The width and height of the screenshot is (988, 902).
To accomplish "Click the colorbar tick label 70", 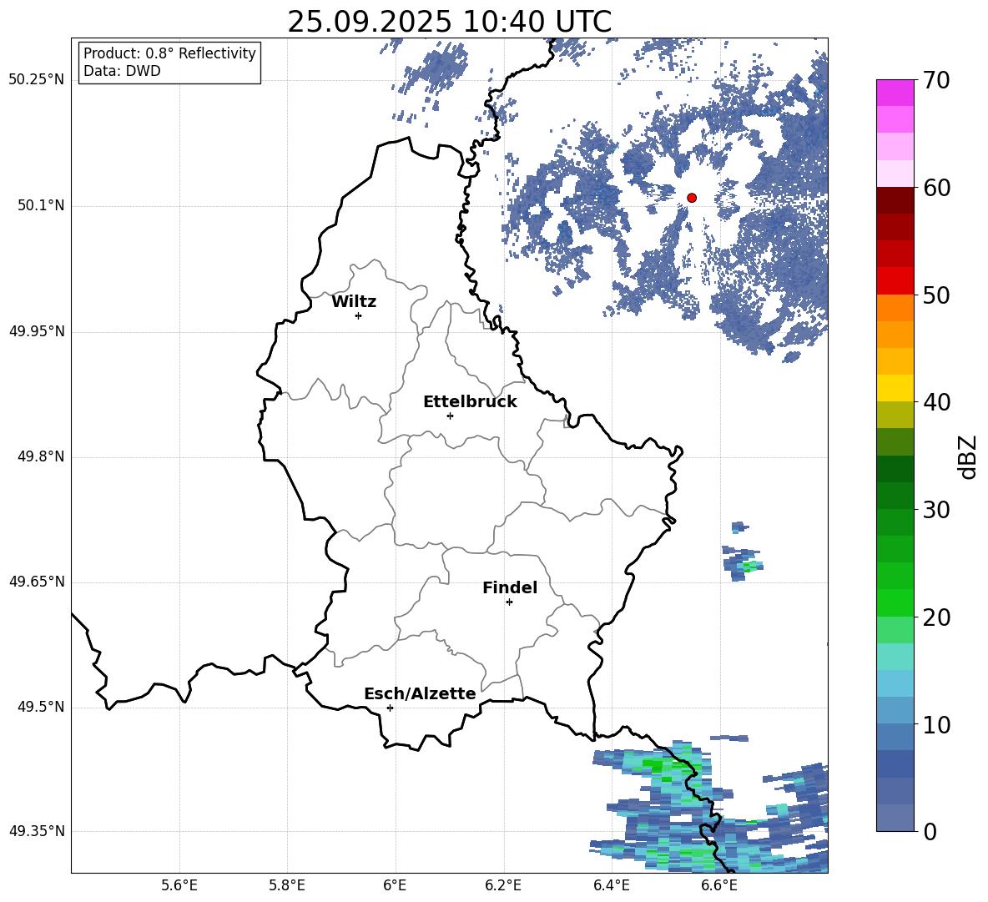I will [936, 81].
